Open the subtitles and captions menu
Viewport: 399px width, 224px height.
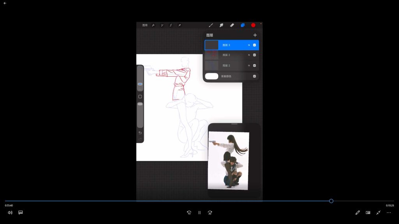[x=21, y=213]
